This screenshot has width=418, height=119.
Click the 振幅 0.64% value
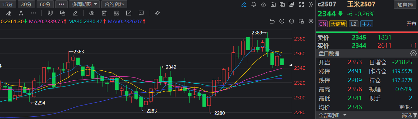[403, 89]
